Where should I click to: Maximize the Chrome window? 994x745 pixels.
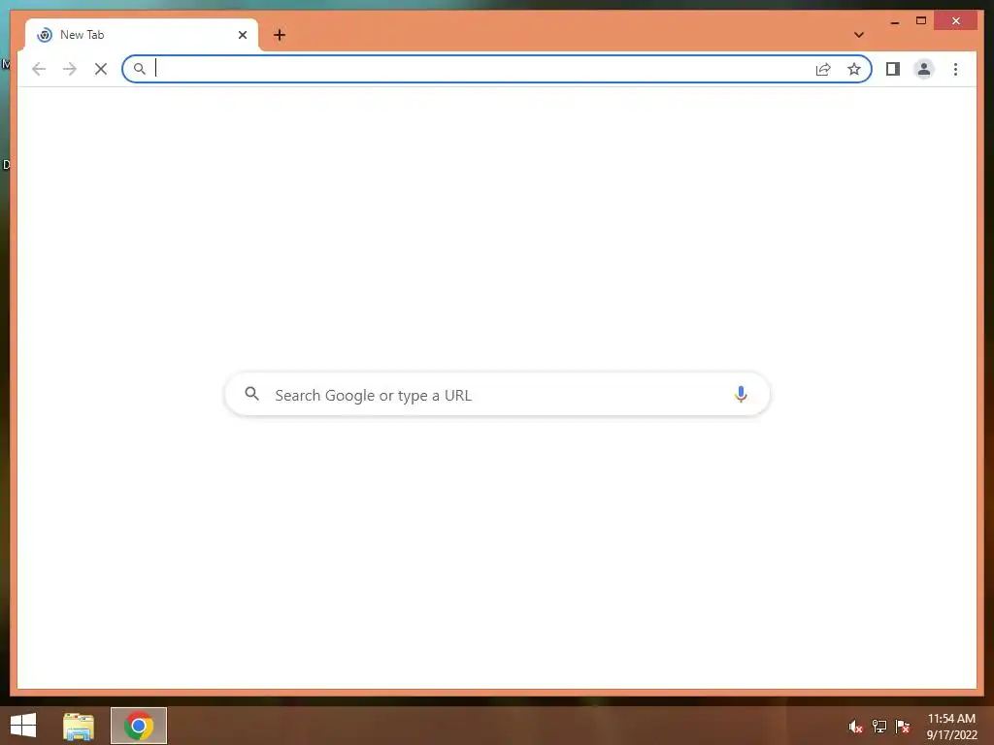(921, 21)
